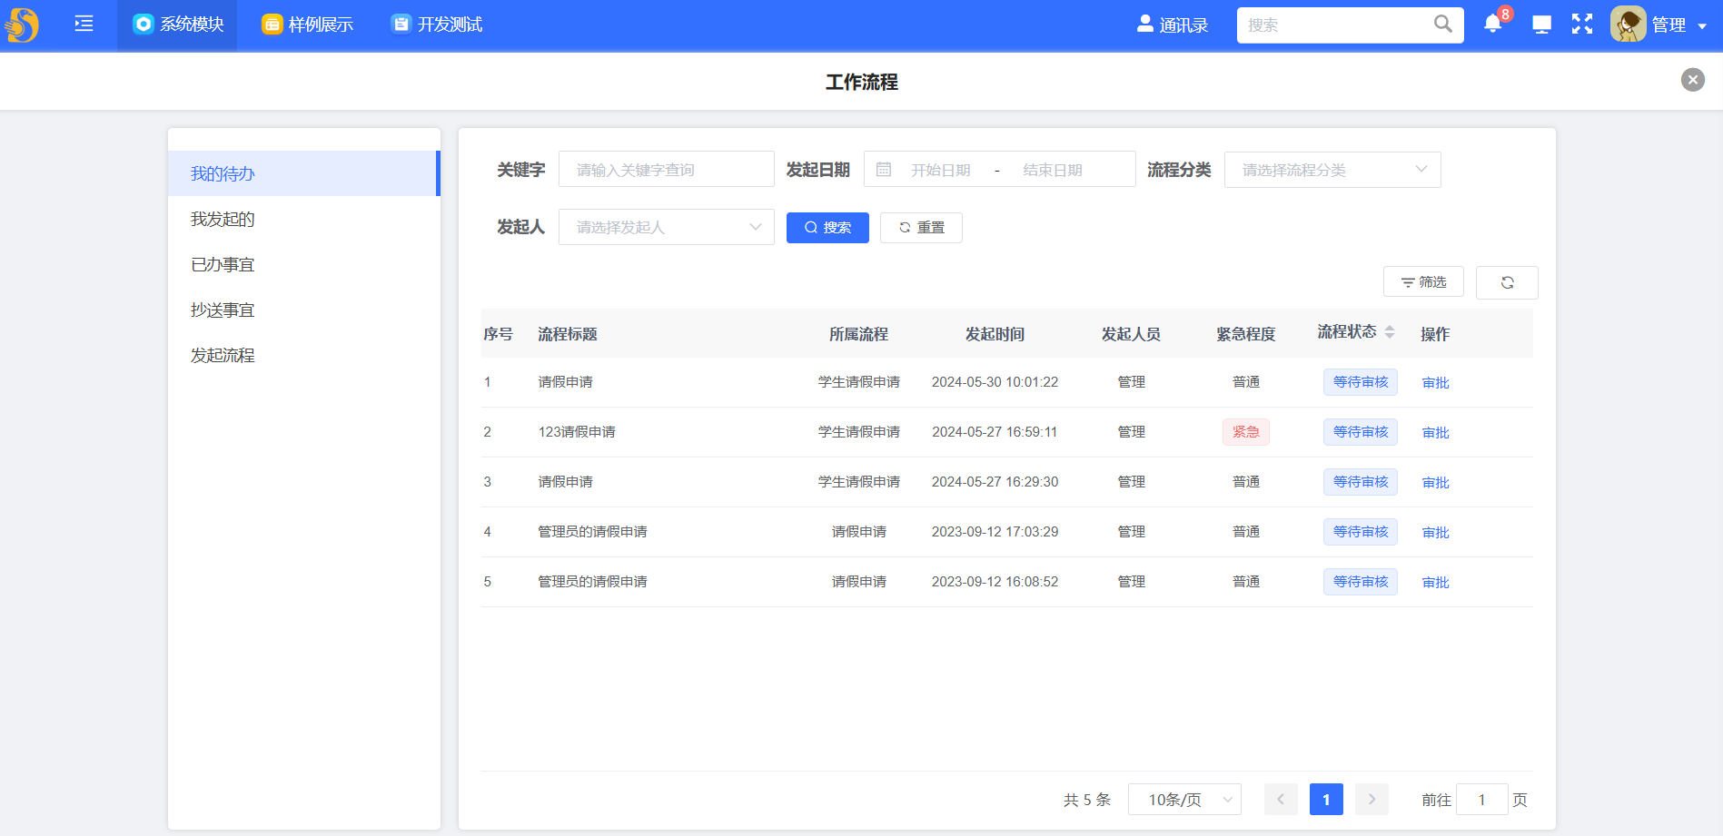Sort by 流程状态 column arrows

coord(1389,332)
